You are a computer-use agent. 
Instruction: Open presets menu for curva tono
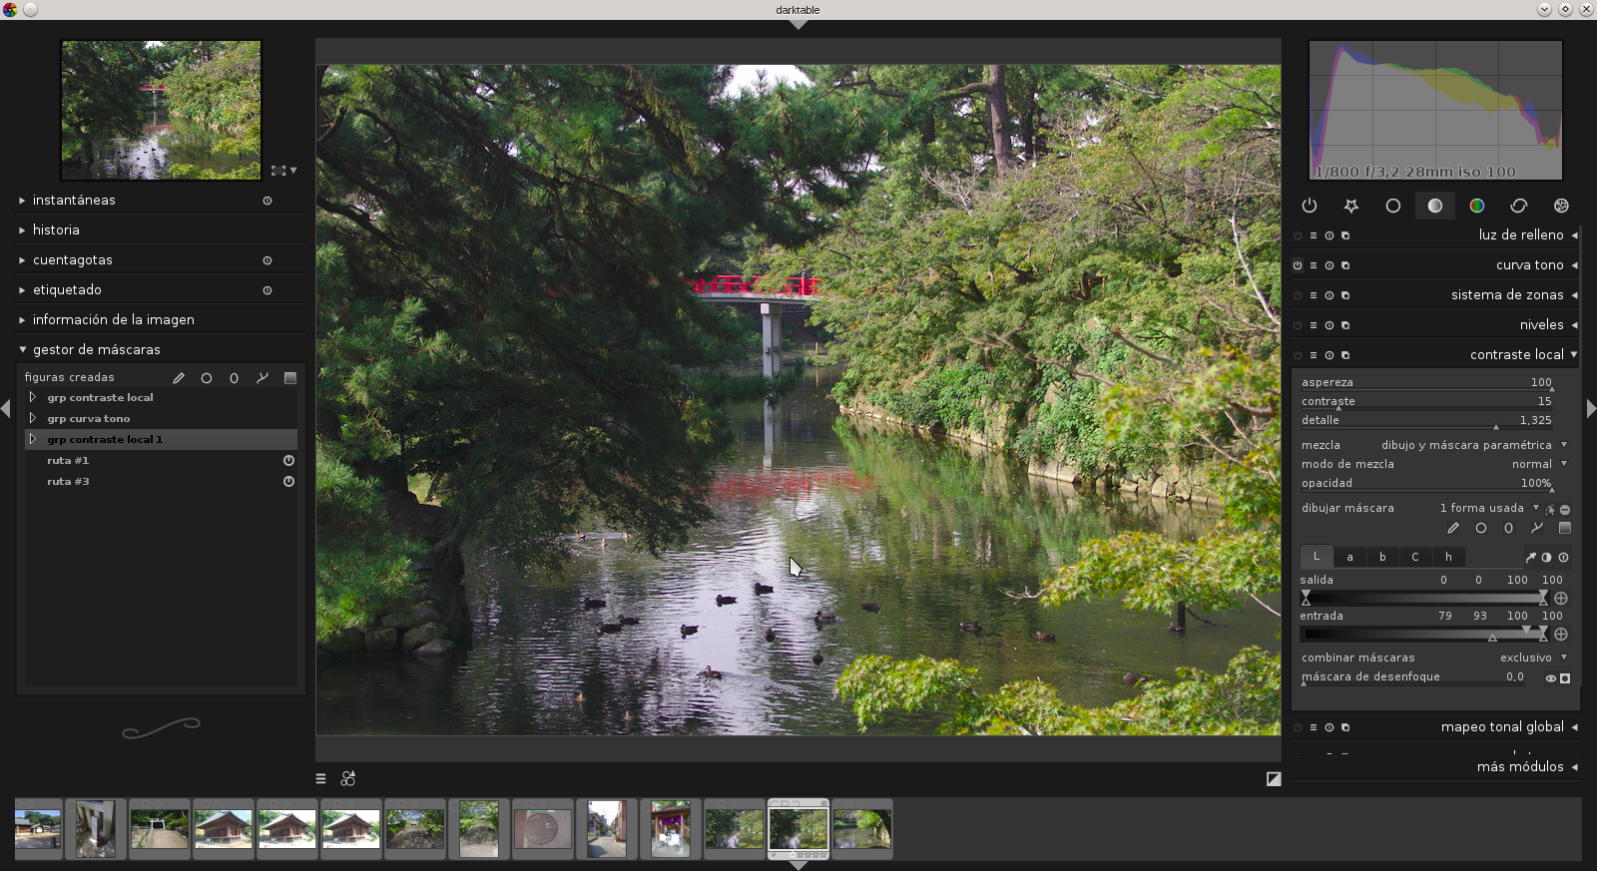tap(1314, 265)
